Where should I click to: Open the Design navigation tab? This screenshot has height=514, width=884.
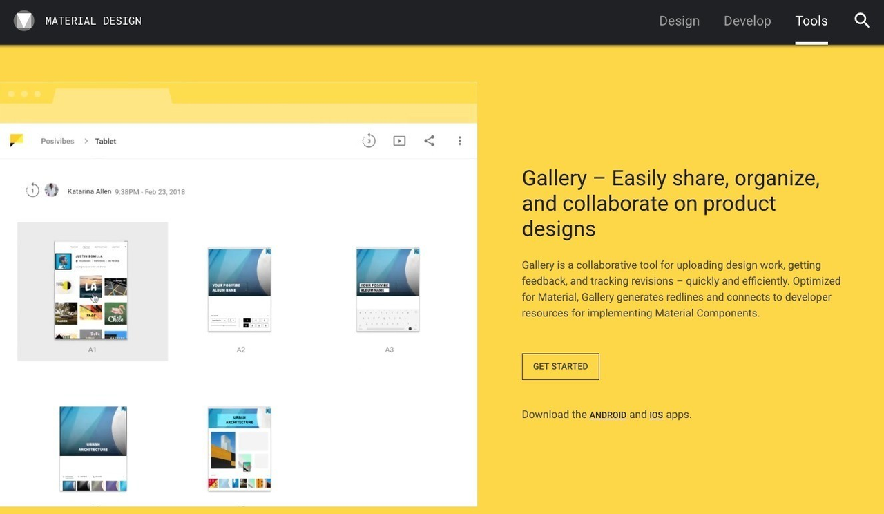pyautogui.click(x=679, y=21)
